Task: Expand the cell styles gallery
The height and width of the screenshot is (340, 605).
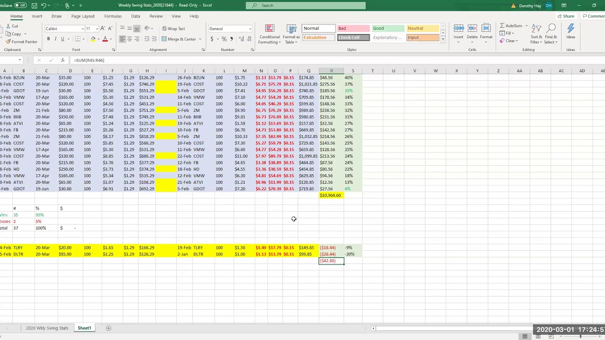Action: (x=443, y=39)
